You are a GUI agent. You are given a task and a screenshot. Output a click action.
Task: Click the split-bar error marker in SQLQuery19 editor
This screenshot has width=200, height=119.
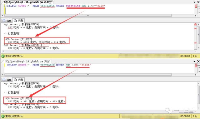pyautogui.click(x=196, y=65)
